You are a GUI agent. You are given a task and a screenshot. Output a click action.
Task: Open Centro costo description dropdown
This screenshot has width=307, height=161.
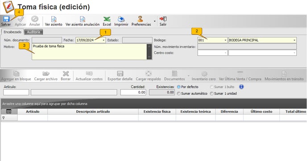[x=294, y=53]
